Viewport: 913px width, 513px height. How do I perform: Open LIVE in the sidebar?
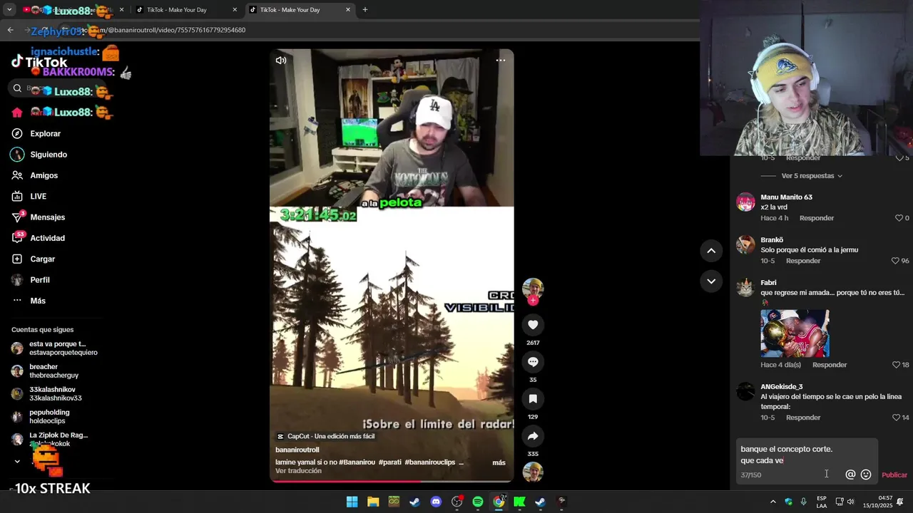coord(39,197)
